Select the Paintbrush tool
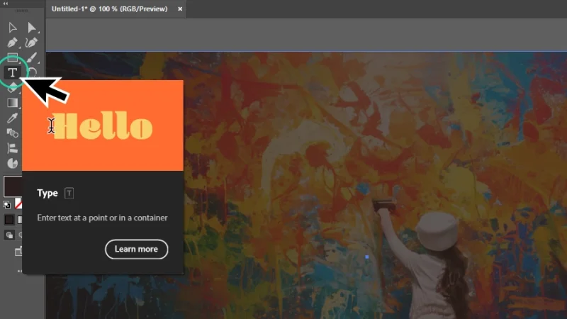 click(32, 57)
